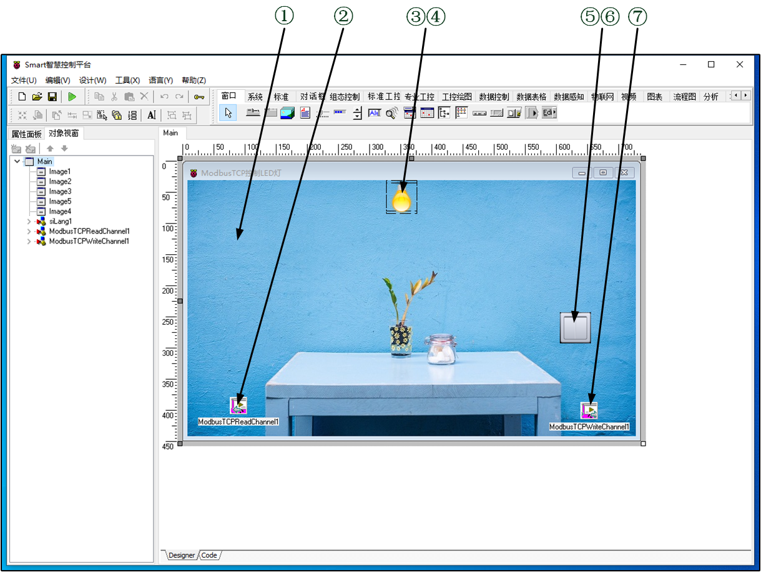
Task: Select Image4 in the object tree
Action: pos(60,211)
